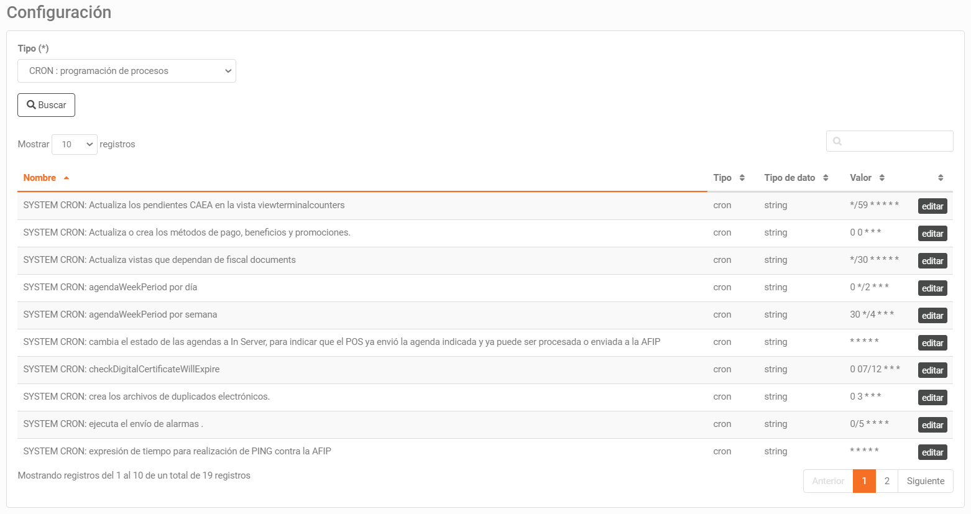Edit the fiscal documents vistas cron row
The width and height of the screenshot is (971, 514).
932,261
